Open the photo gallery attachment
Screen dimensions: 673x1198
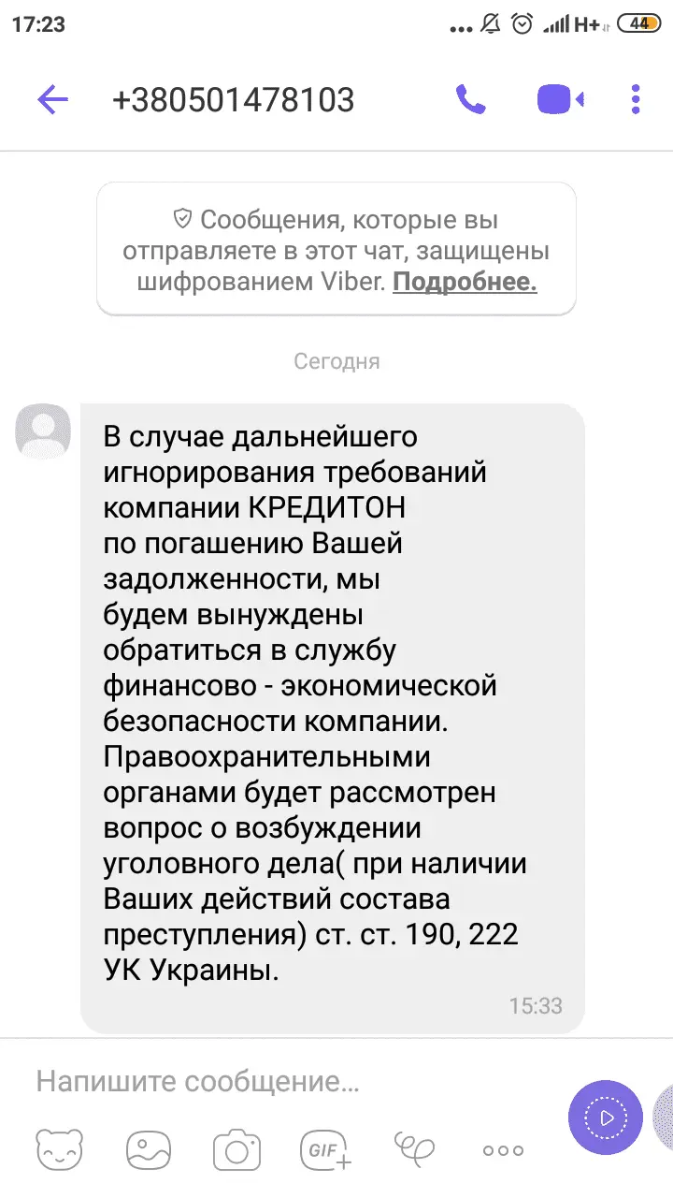click(x=148, y=1148)
